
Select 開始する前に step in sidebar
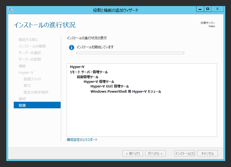29,39
